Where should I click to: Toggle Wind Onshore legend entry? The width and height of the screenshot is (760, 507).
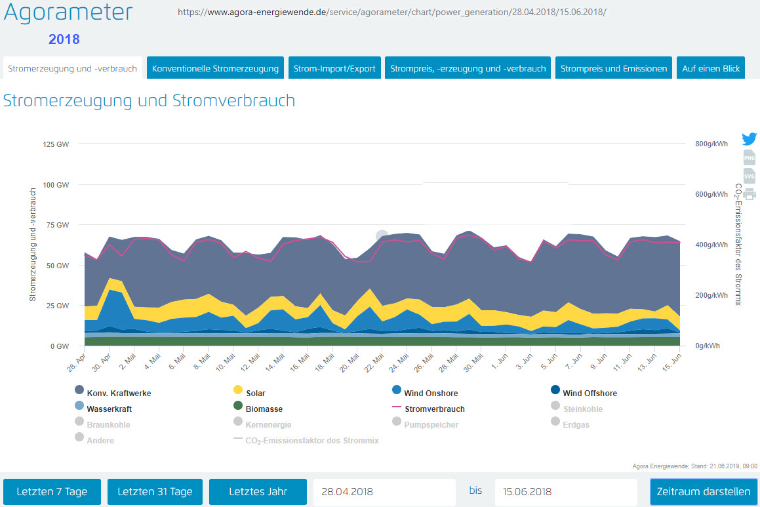point(431,394)
